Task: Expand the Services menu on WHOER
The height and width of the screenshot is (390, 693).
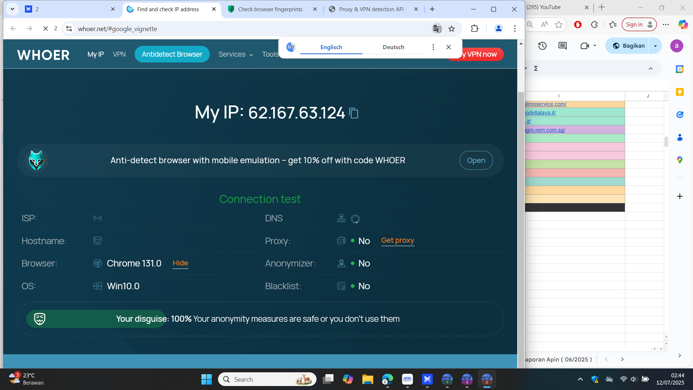Action: click(x=236, y=54)
